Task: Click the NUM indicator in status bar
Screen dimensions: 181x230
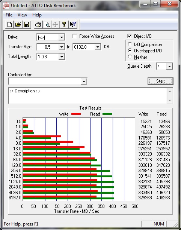Action: [159, 224]
